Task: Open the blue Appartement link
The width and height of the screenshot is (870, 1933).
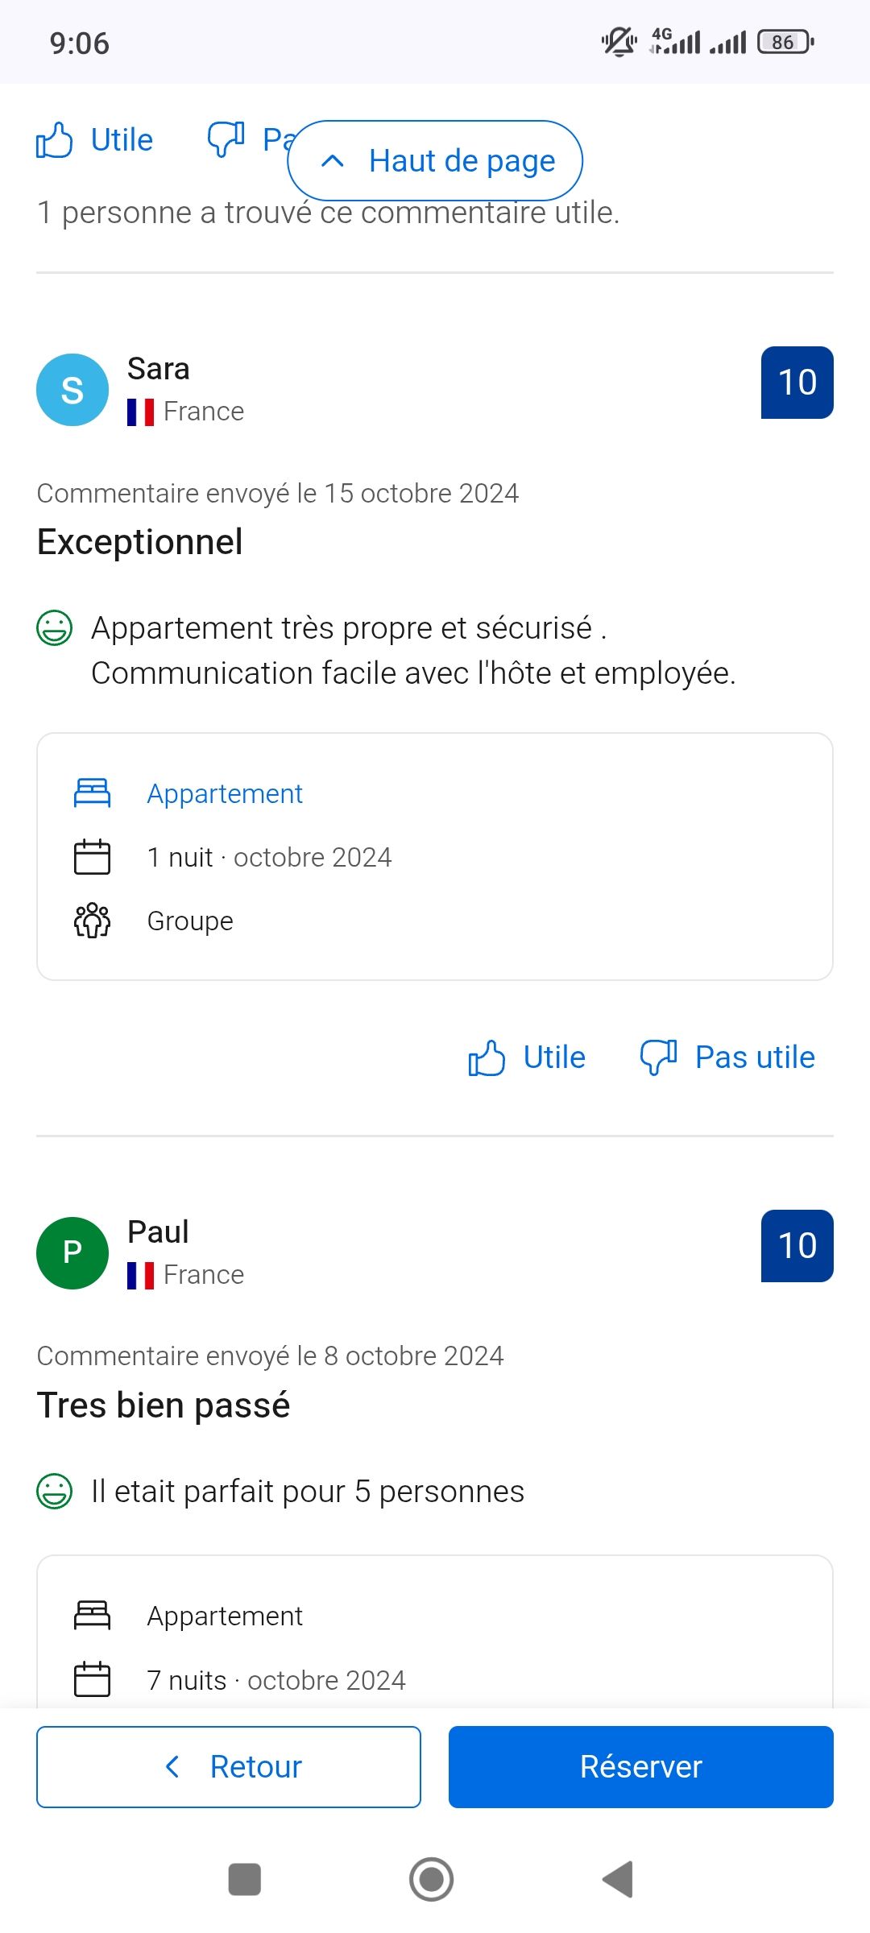Action: coord(225,794)
